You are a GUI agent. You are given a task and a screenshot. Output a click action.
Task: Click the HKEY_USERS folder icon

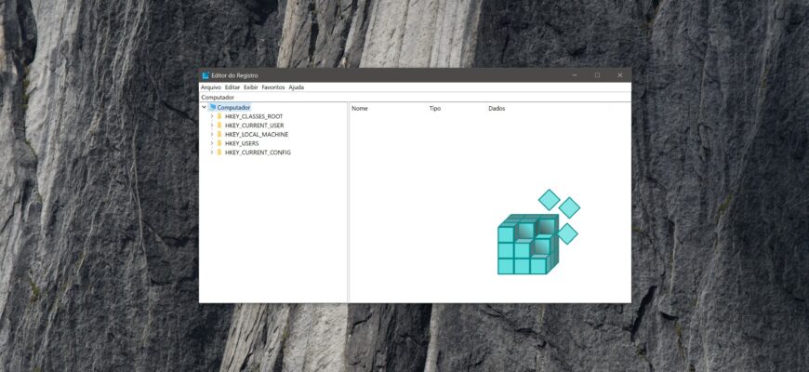pos(219,143)
